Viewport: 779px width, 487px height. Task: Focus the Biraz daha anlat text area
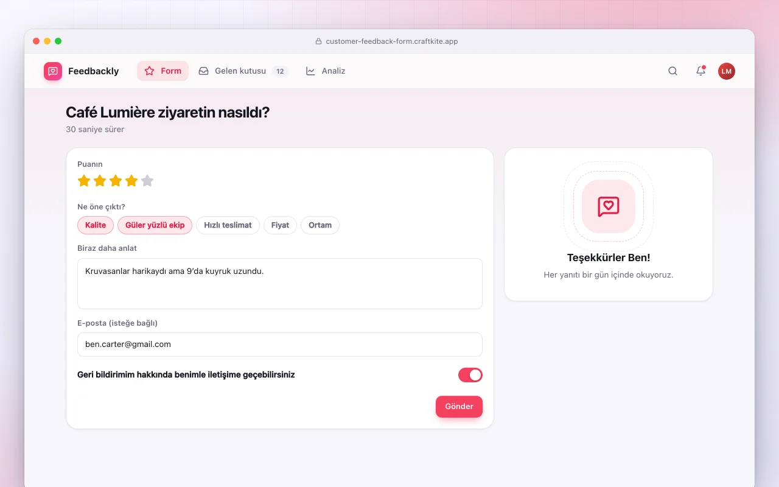pyautogui.click(x=280, y=284)
